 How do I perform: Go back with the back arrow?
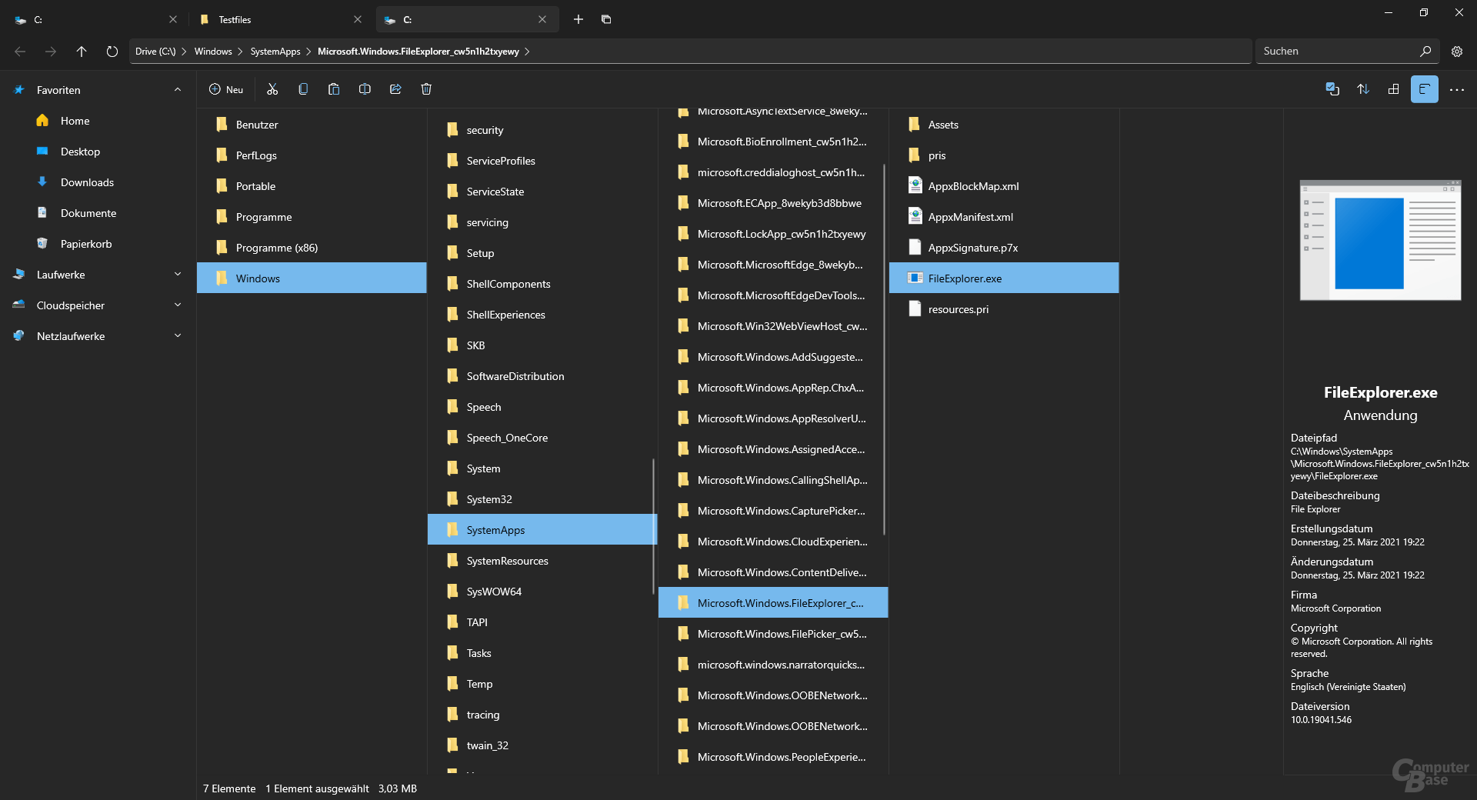click(20, 52)
